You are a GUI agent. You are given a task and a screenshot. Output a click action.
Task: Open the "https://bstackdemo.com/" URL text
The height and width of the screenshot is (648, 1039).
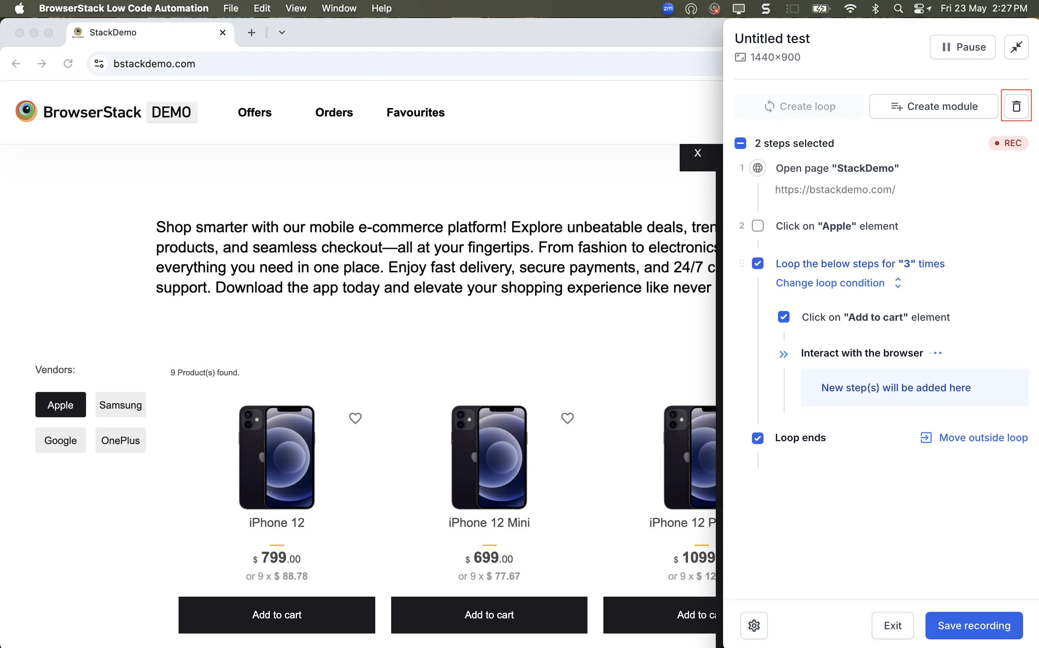(x=835, y=189)
